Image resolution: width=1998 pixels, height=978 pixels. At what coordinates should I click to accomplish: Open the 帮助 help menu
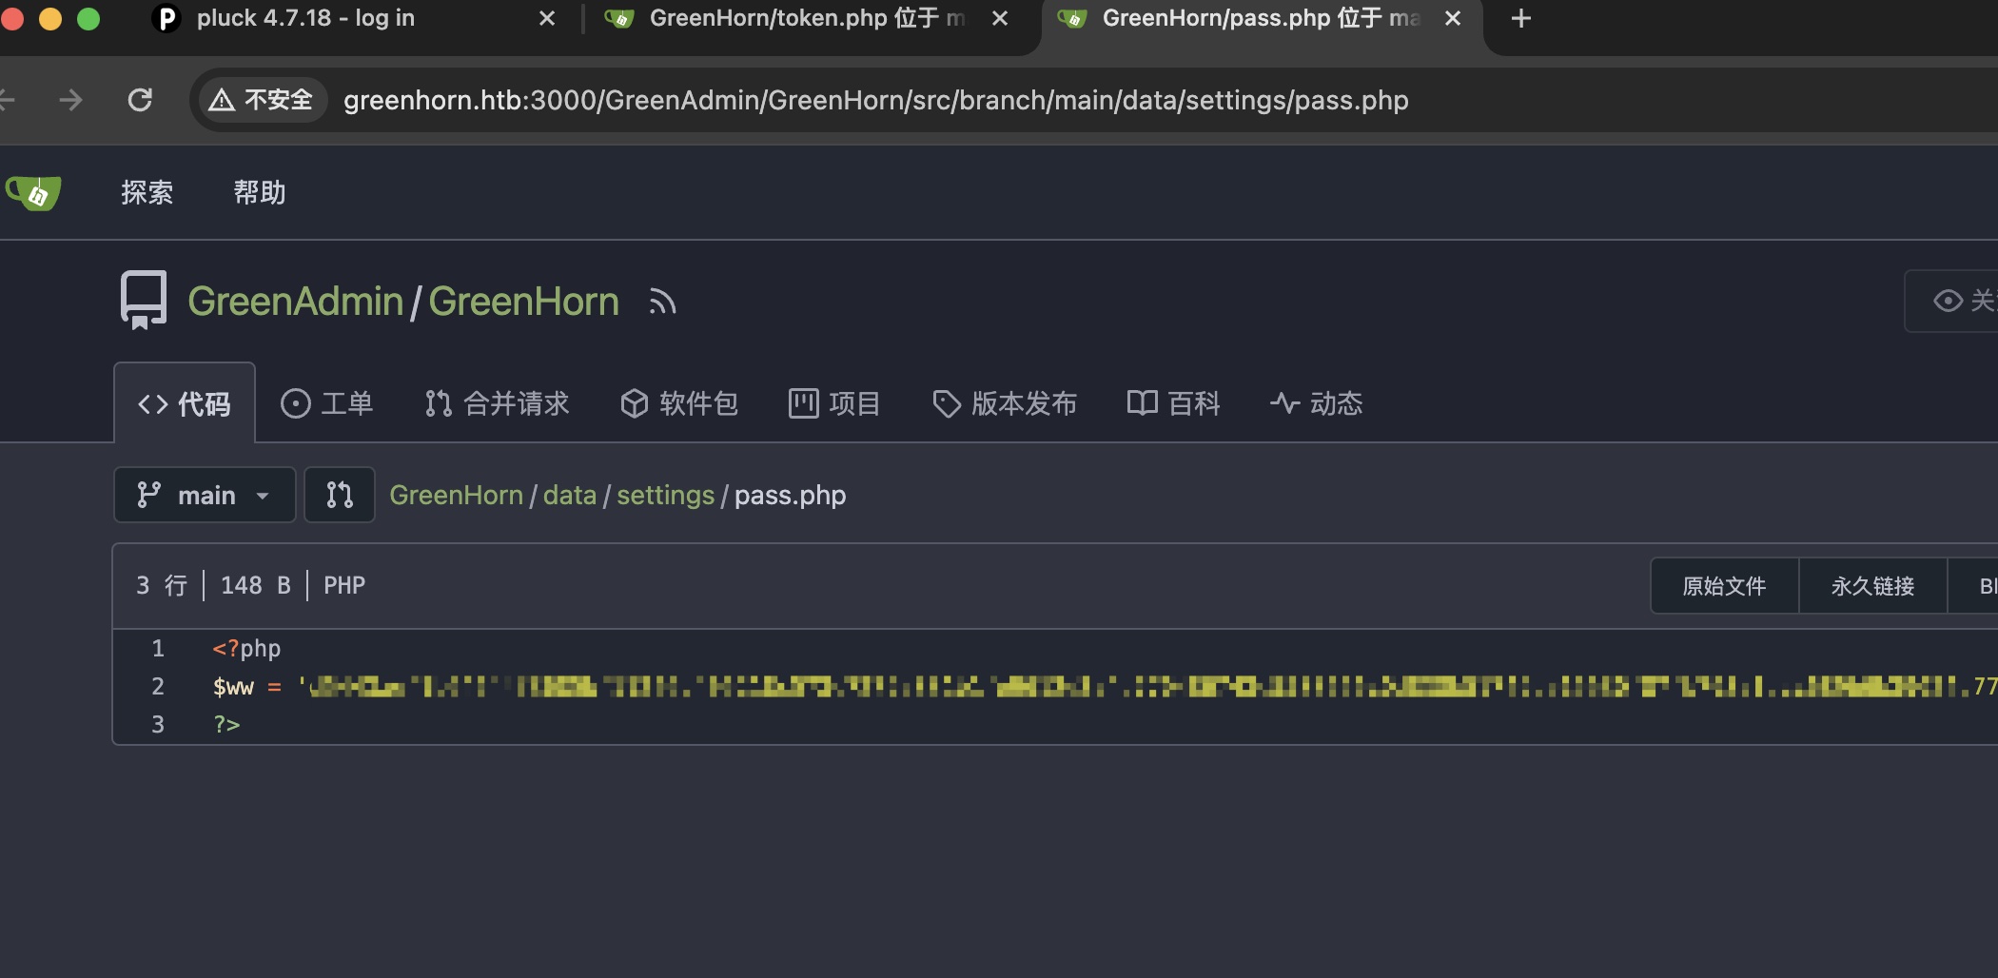(260, 193)
